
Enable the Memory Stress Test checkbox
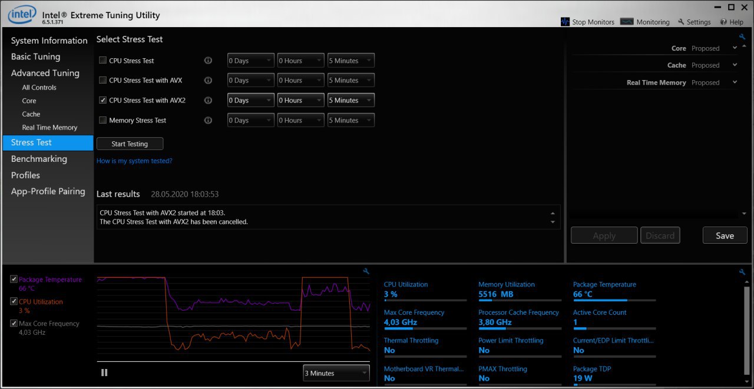103,121
